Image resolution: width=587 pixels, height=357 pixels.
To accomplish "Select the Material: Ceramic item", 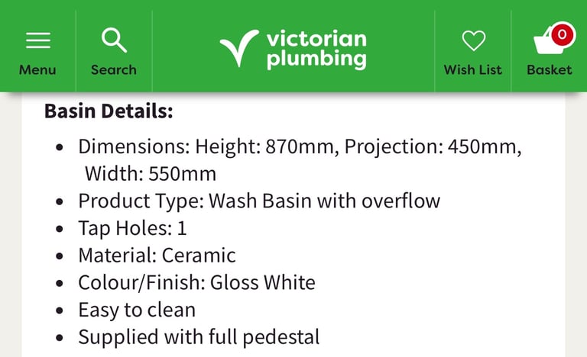I will [x=157, y=256].
